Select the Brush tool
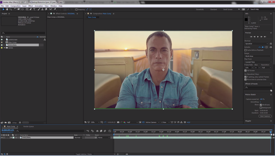Image resolution: width=275 pixels, height=156 pixels. point(39,9)
